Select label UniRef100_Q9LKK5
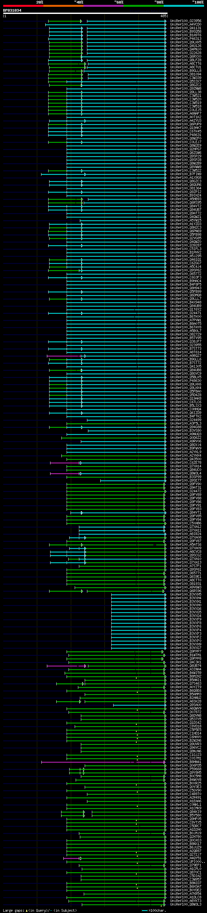This screenshot has height=913, width=207. click(185, 42)
